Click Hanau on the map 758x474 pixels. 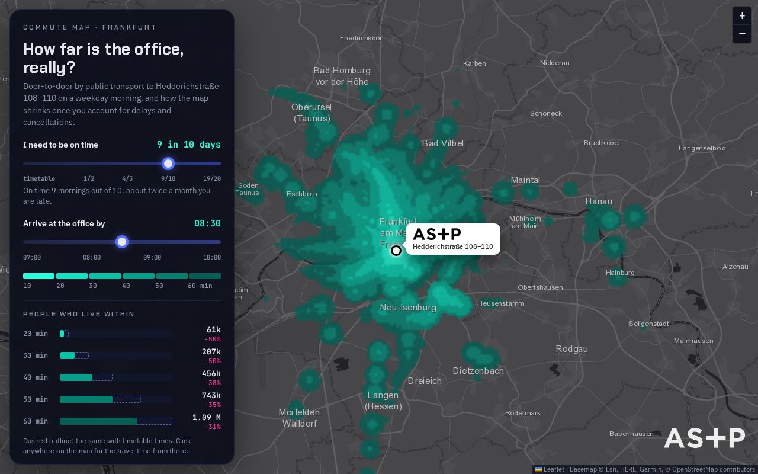[x=599, y=201]
